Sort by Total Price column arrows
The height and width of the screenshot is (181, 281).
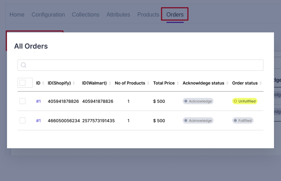pyautogui.click(x=178, y=83)
